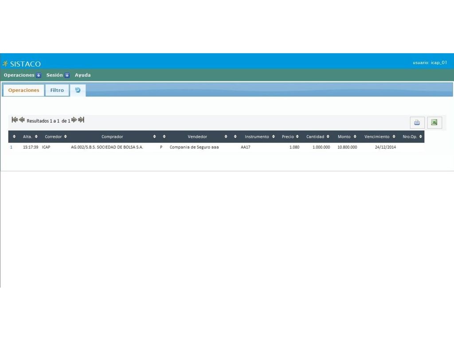Open the Ayuda menu
The width and height of the screenshot is (454, 341).
point(82,75)
